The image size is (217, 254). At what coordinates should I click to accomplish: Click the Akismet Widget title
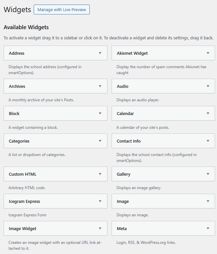point(132,53)
